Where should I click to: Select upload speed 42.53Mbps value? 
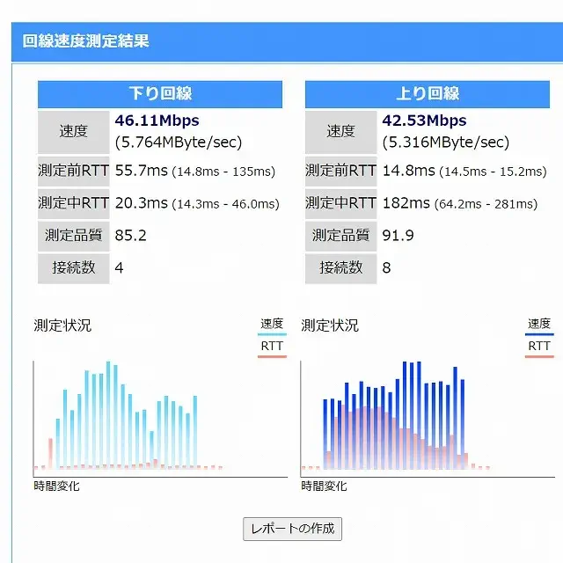424,121
